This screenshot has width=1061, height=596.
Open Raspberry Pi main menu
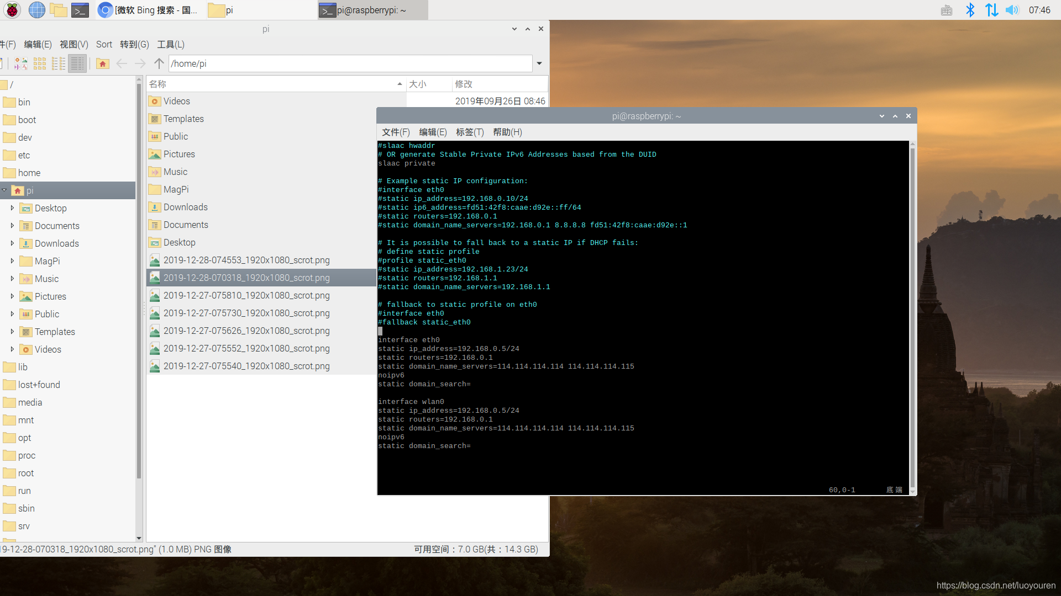click(12, 10)
